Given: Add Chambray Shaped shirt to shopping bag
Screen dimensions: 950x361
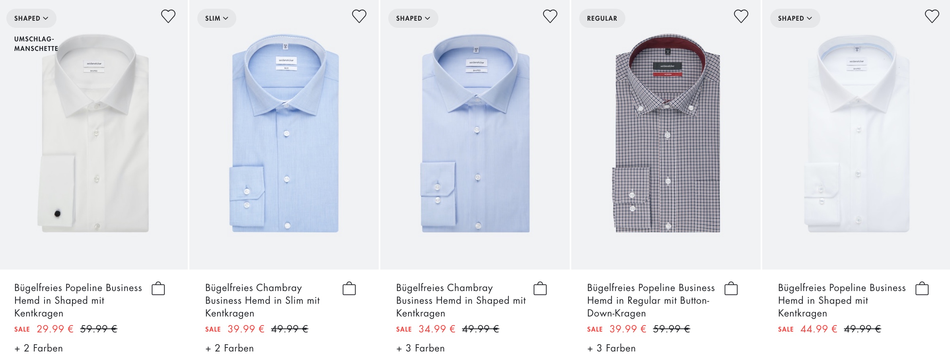Looking at the screenshot, I should click(x=540, y=288).
